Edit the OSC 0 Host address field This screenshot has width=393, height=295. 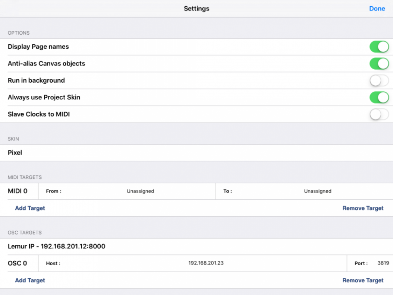206,263
